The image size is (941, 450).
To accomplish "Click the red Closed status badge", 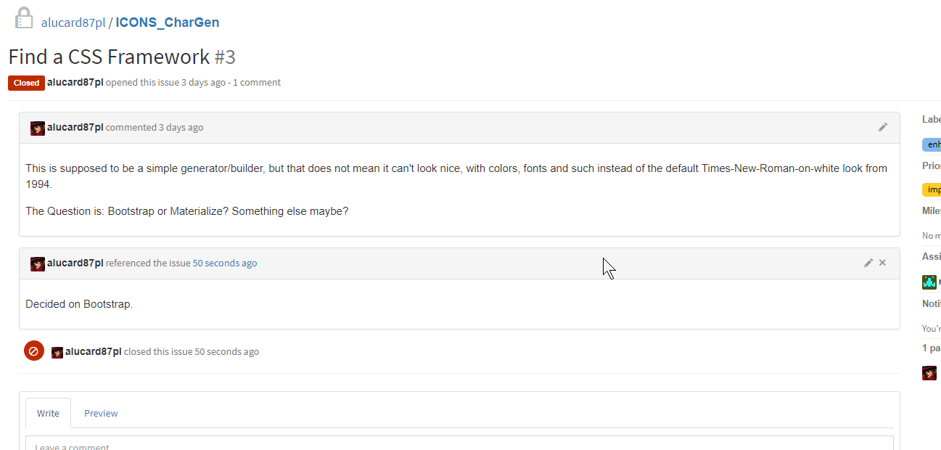I will (26, 83).
